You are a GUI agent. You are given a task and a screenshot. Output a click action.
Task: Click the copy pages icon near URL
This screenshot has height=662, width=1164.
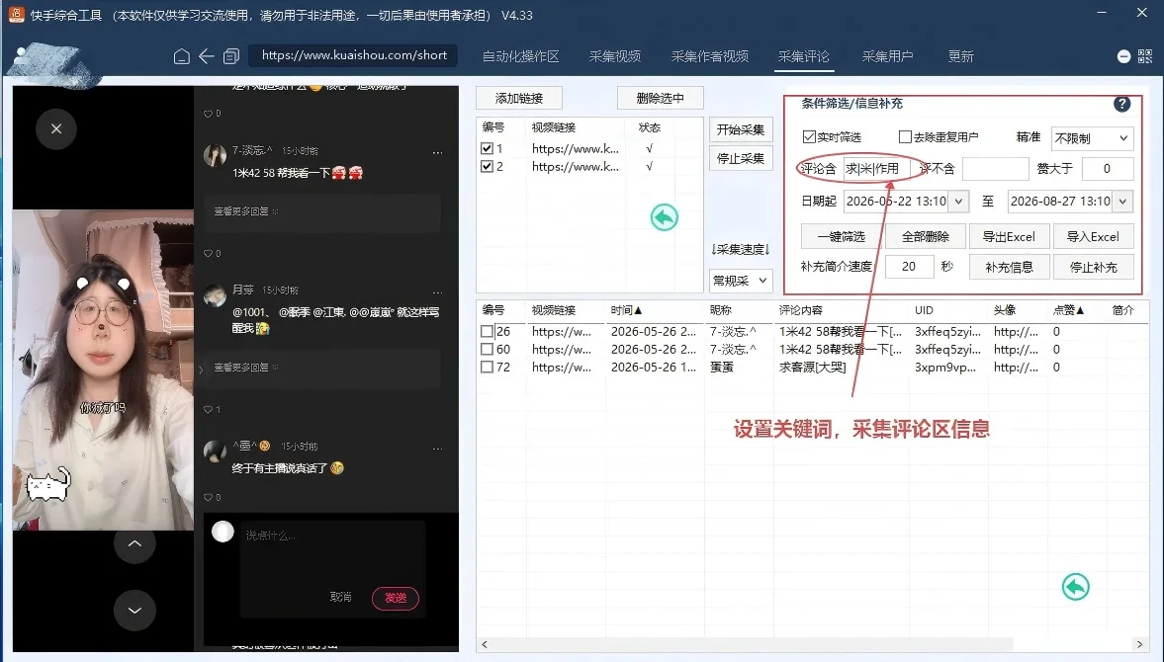coord(231,56)
